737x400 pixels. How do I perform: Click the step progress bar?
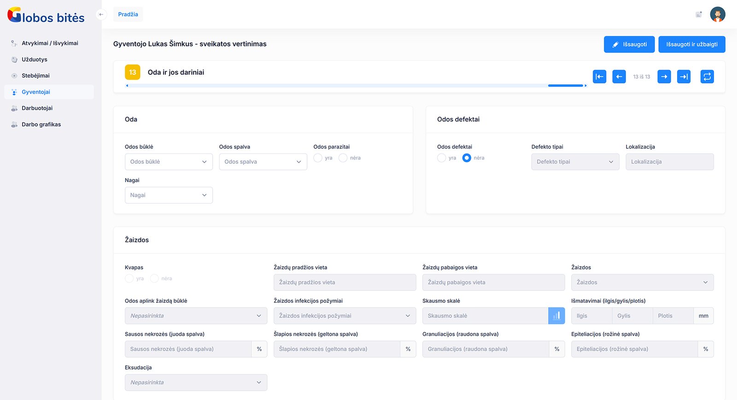[356, 86]
